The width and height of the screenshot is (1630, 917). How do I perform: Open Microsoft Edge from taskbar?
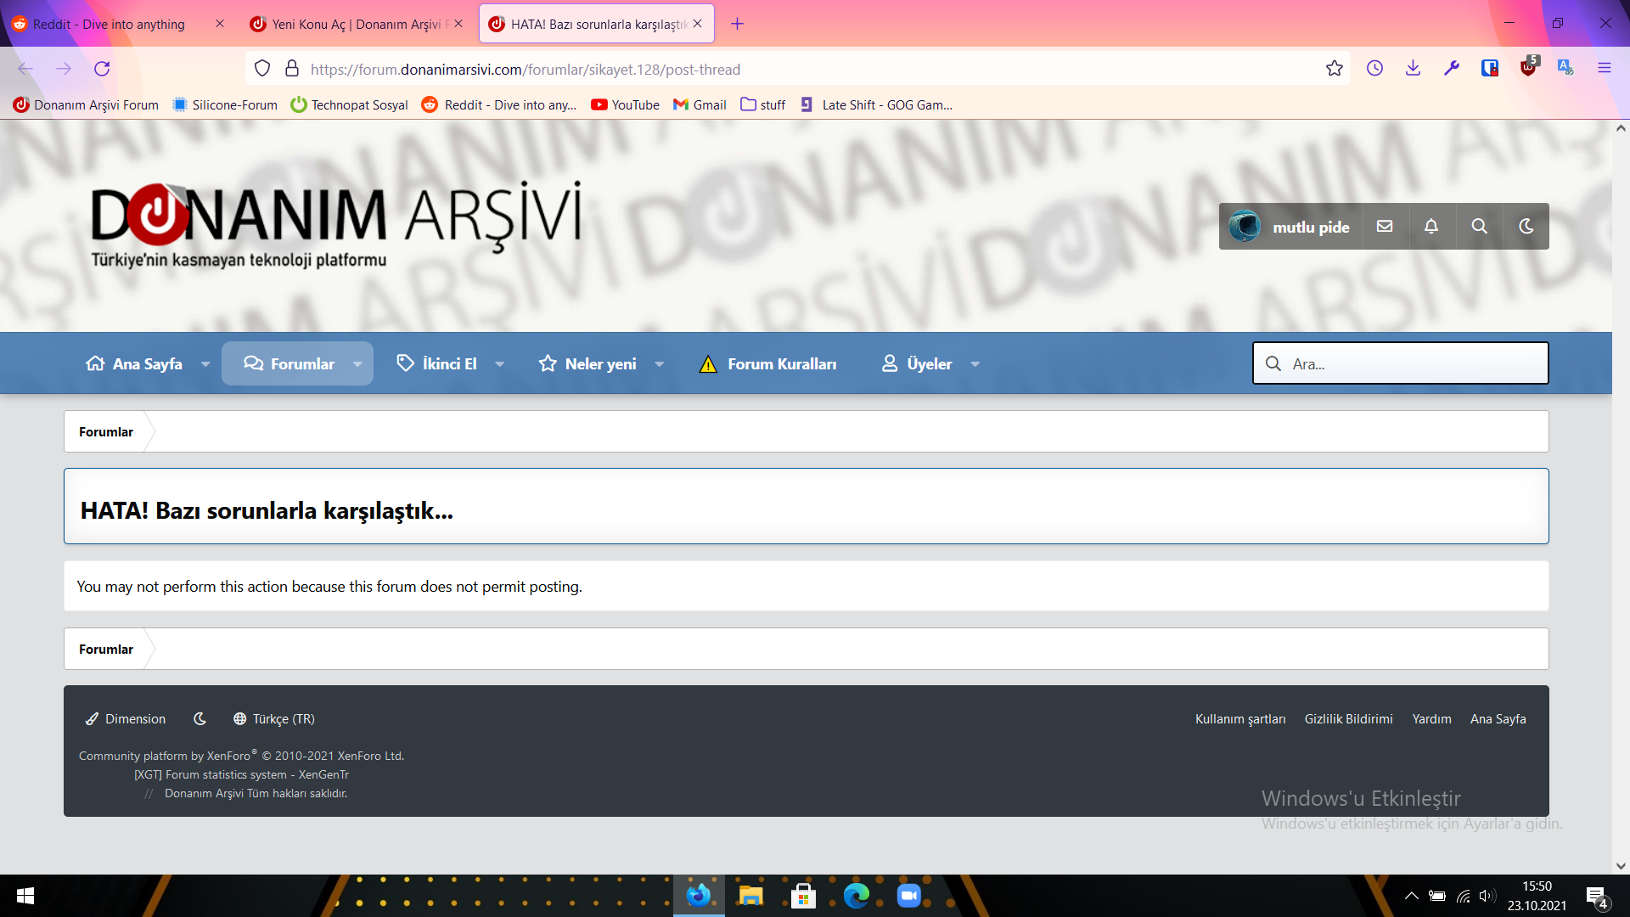tap(856, 896)
